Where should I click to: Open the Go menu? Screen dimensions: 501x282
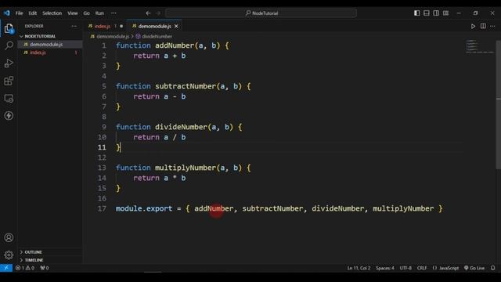[x=87, y=13]
